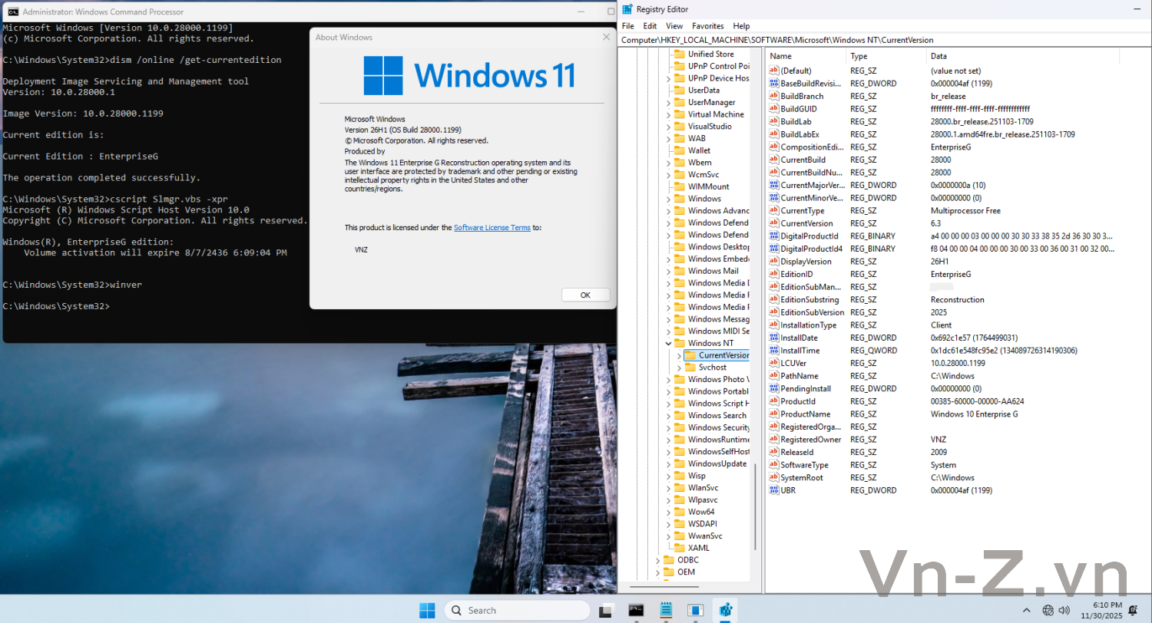This screenshot has width=1152, height=623.
Task: Open the Edit menu in Registry Editor
Action: 650,26
